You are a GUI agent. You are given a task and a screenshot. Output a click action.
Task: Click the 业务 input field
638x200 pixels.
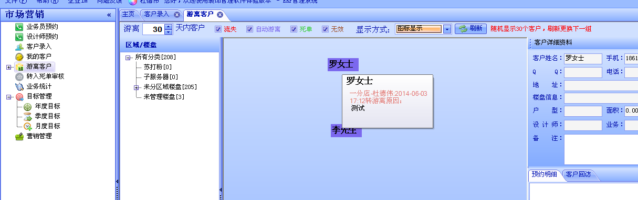pos(631,125)
